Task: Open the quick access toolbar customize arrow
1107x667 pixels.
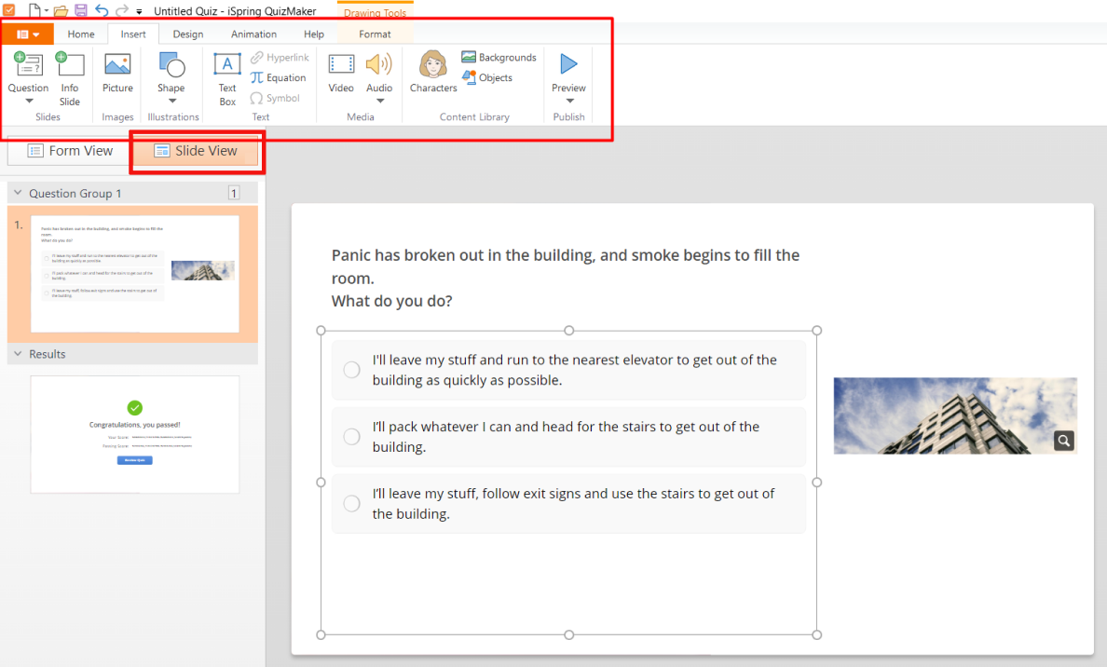Action: [139, 12]
